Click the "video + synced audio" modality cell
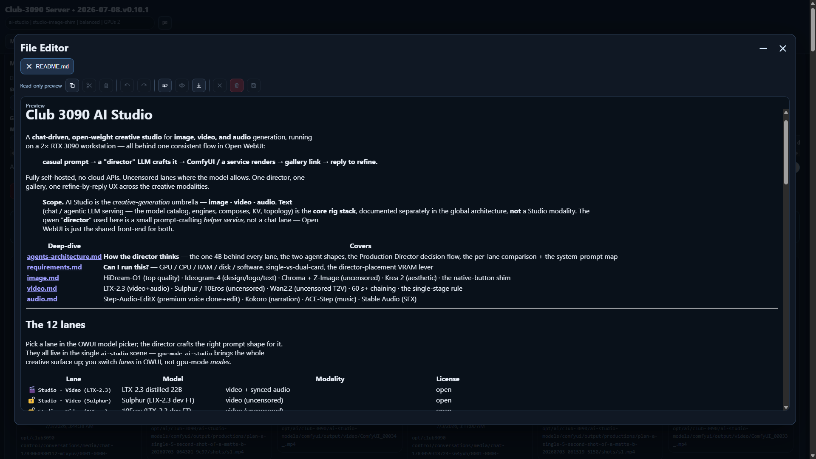Screen dimensions: 816x459 (x=258, y=390)
